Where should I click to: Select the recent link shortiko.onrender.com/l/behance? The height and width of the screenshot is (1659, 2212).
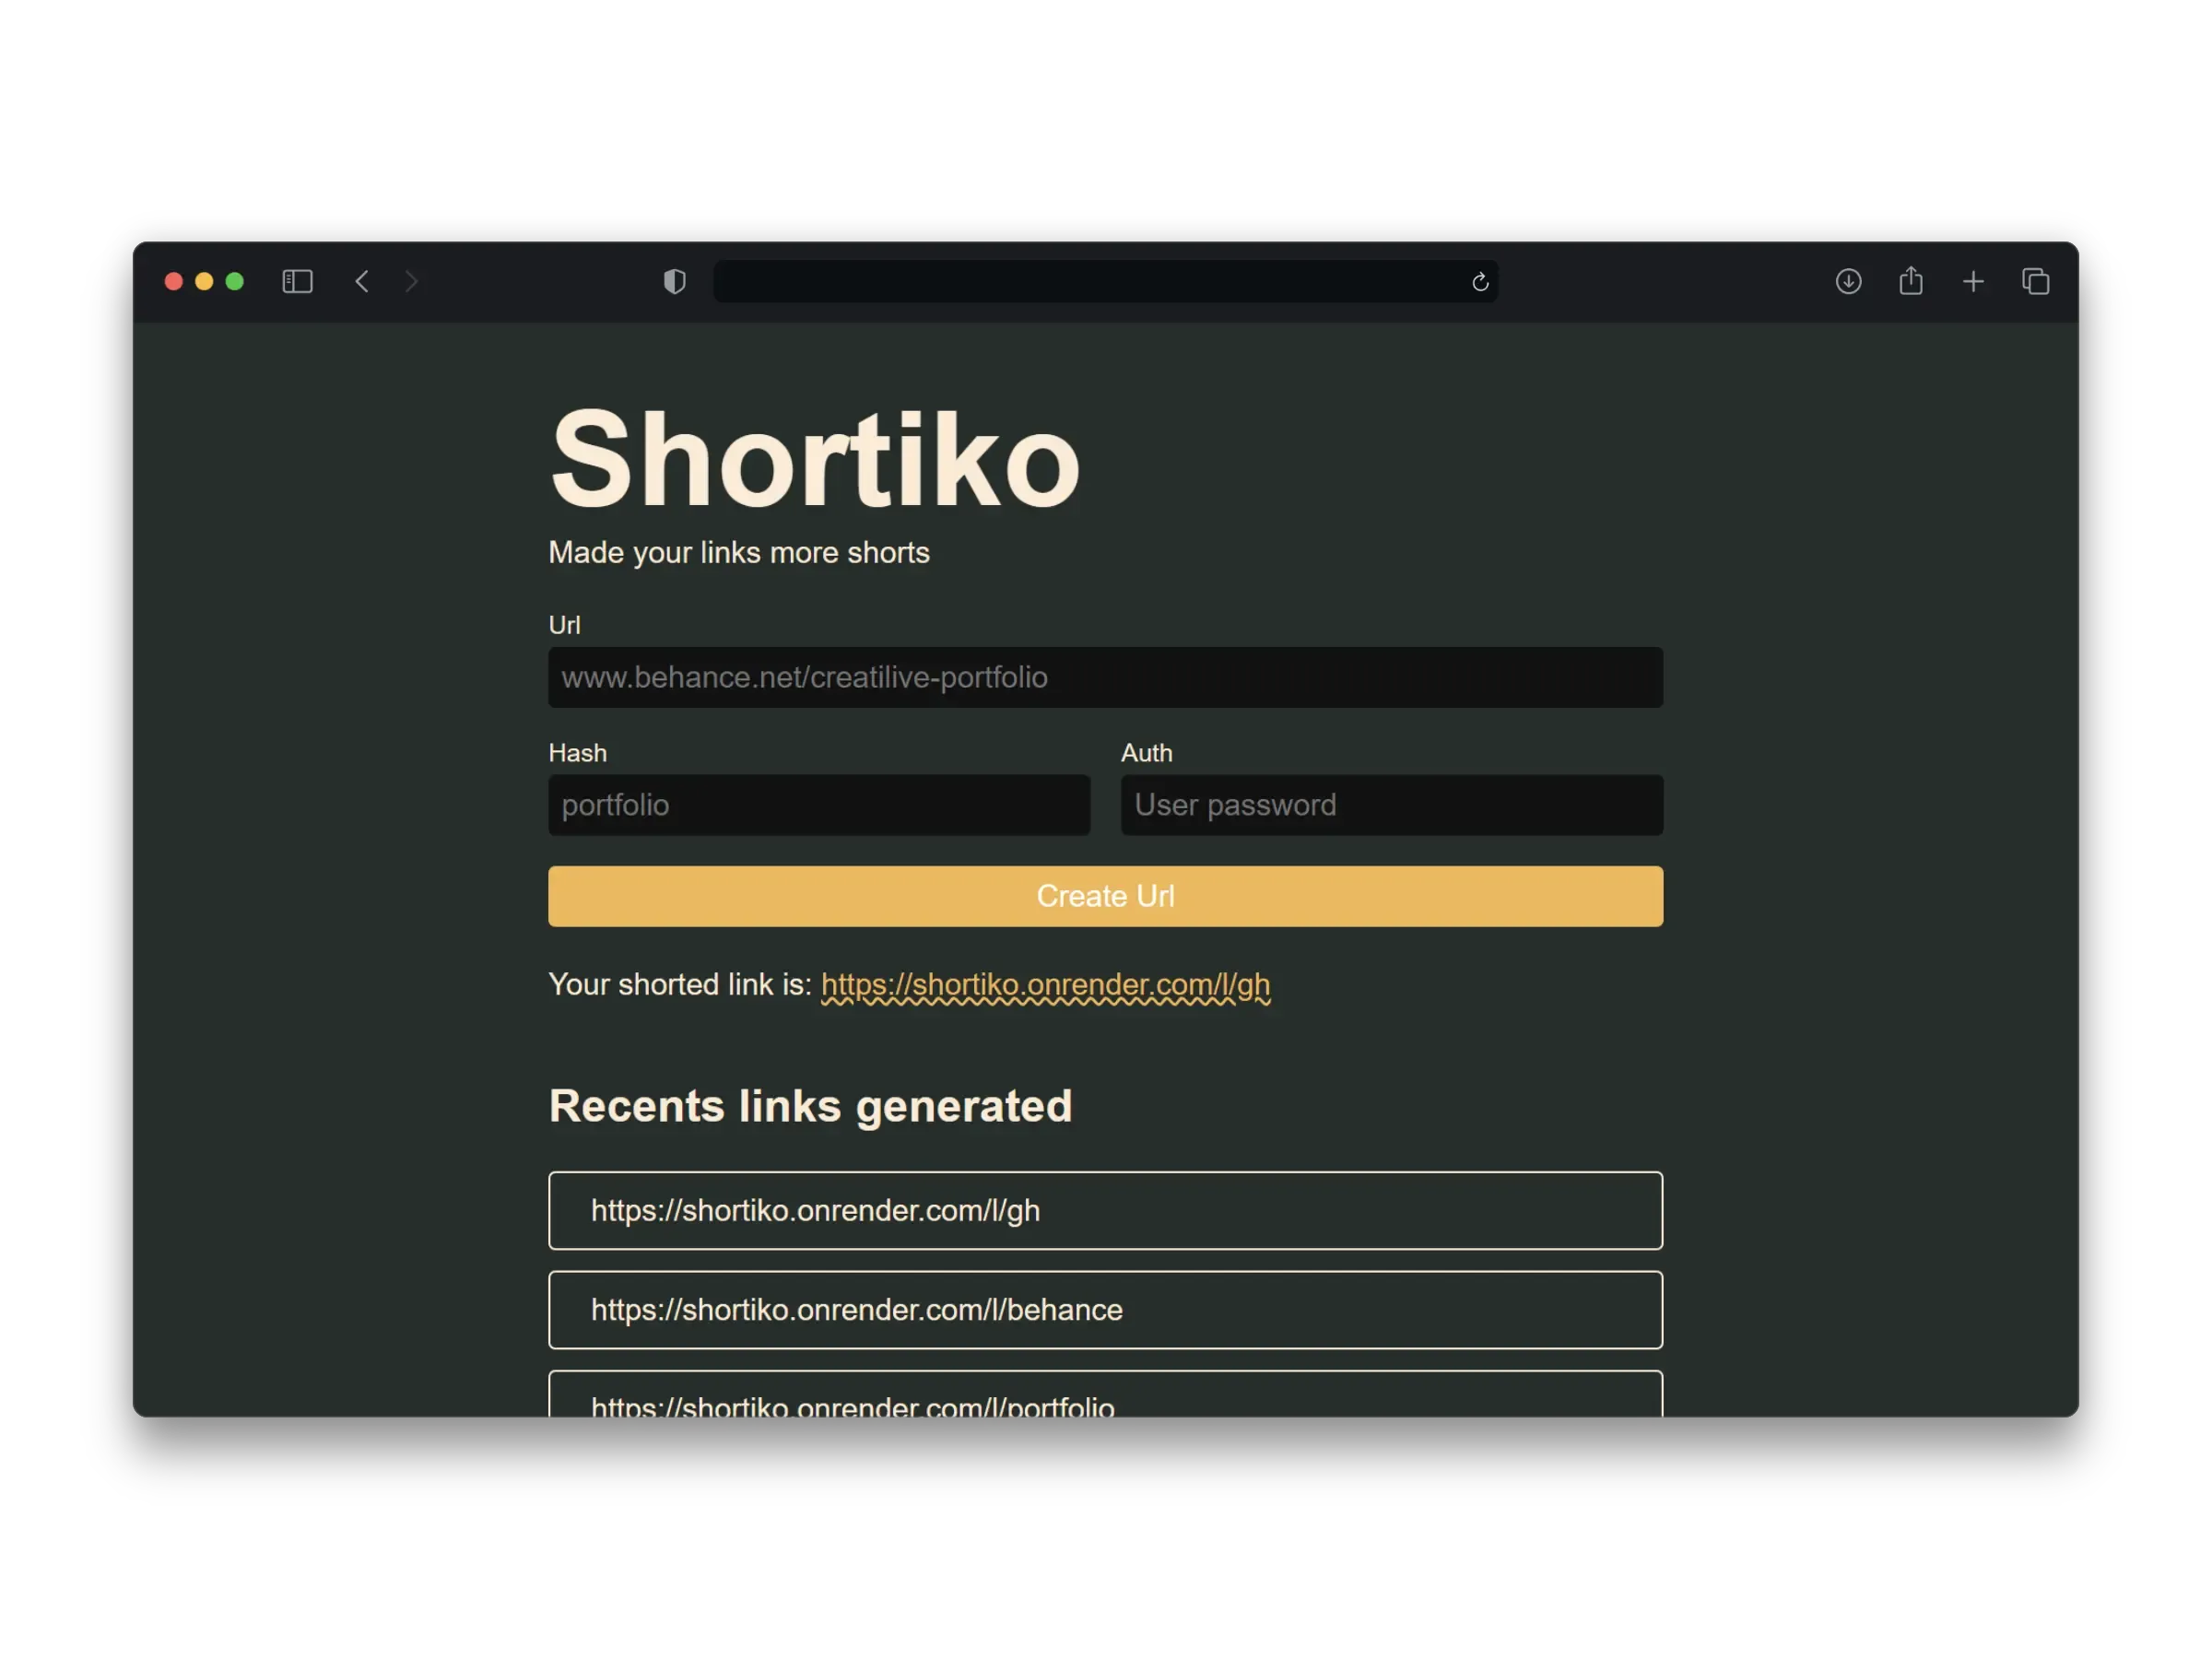tap(1105, 1310)
